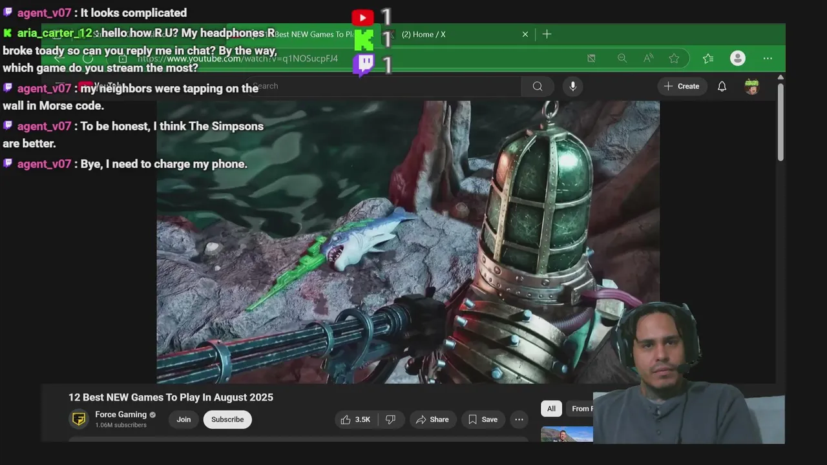Open browser favorites list icon
This screenshot has width=827, height=465.
coord(708,59)
